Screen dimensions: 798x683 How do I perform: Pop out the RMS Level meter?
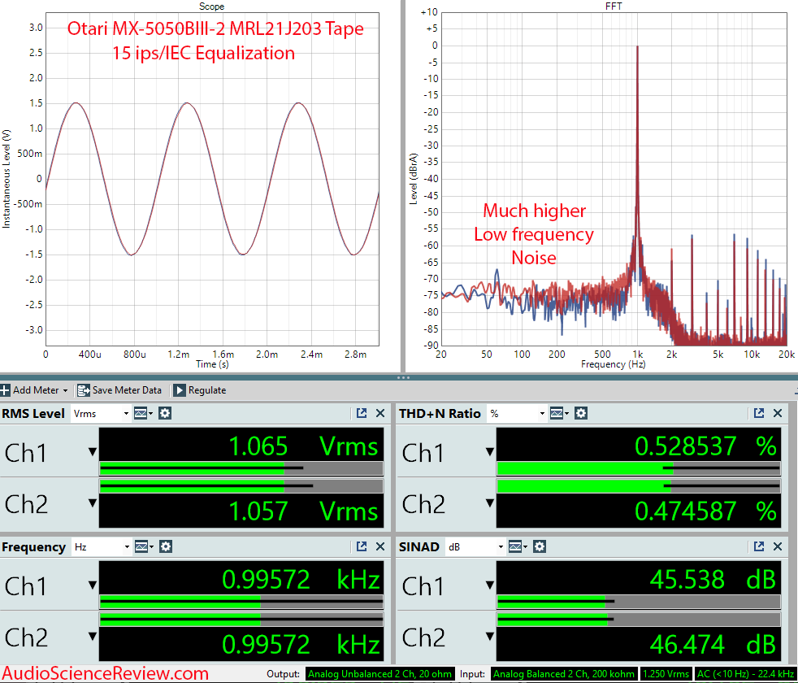pyautogui.click(x=362, y=413)
